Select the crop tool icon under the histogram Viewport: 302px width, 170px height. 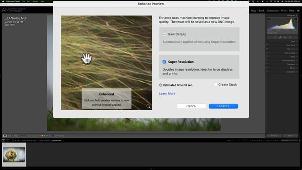coord(275,37)
